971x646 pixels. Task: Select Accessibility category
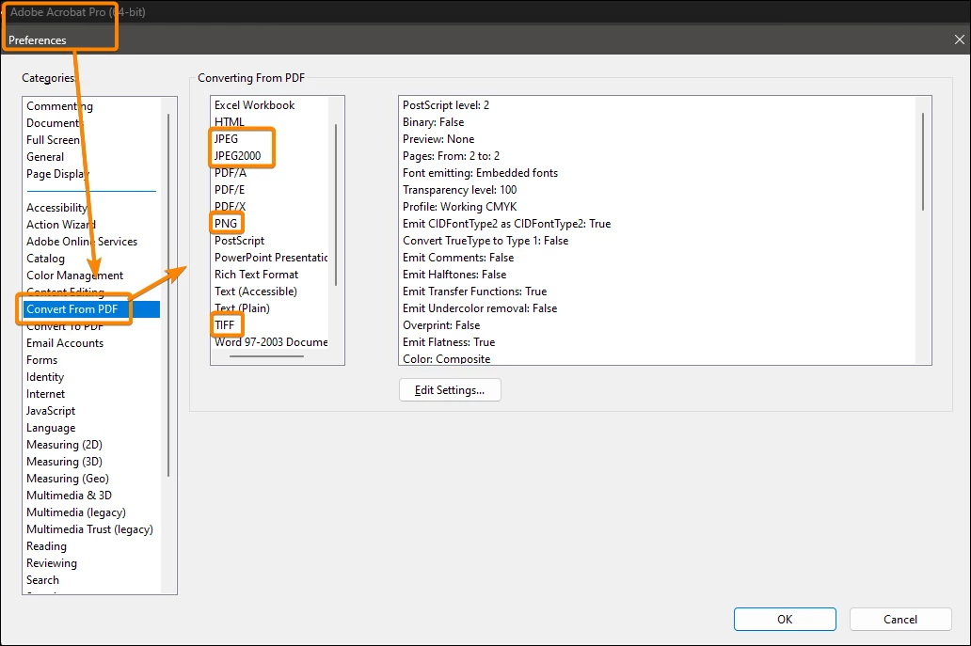point(56,207)
